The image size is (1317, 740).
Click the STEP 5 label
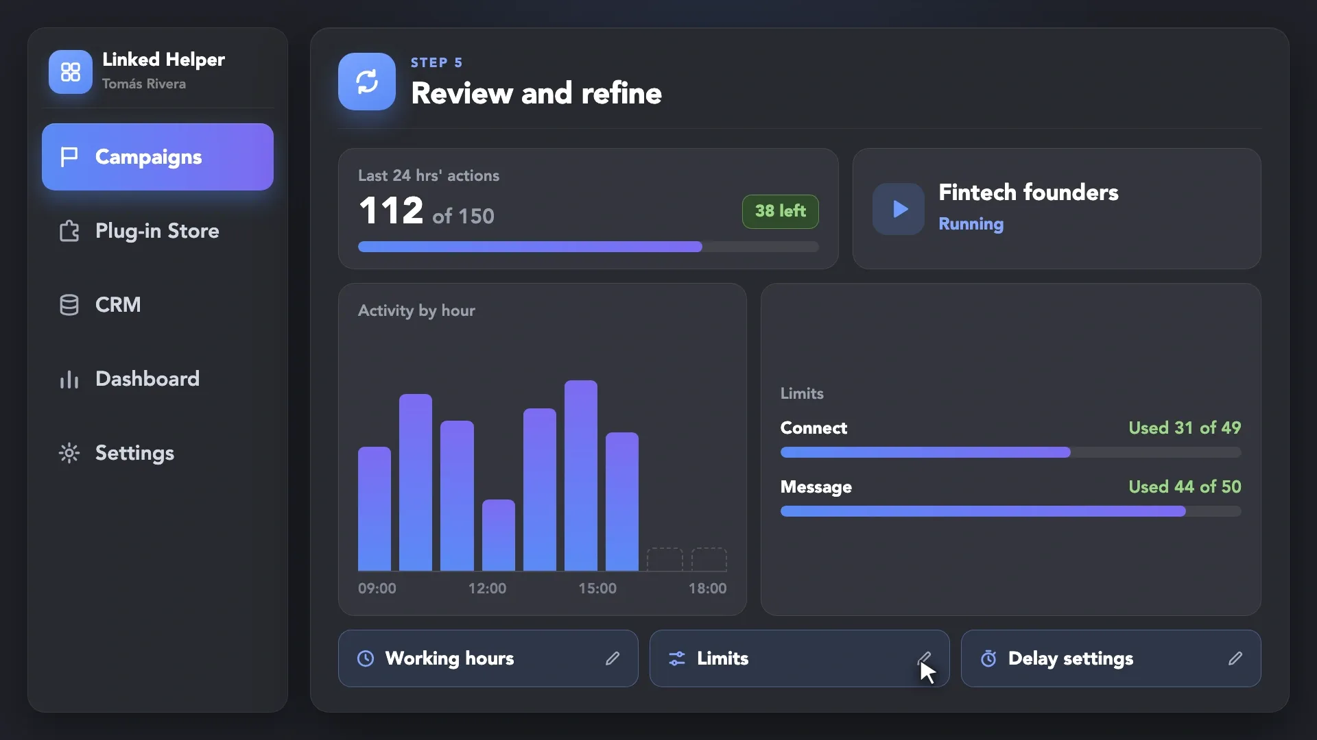(x=437, y=62)
